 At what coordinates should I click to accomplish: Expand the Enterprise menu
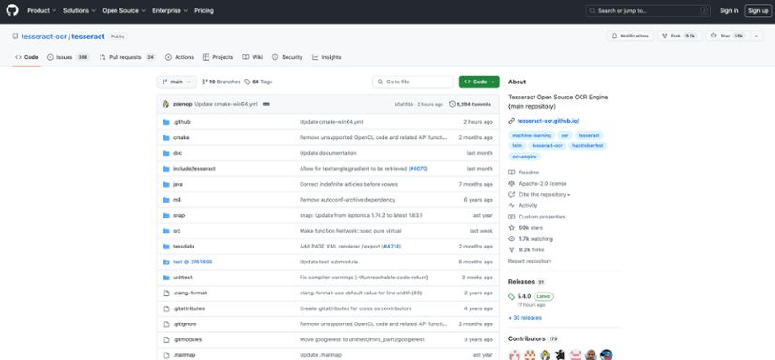[169, 11]
